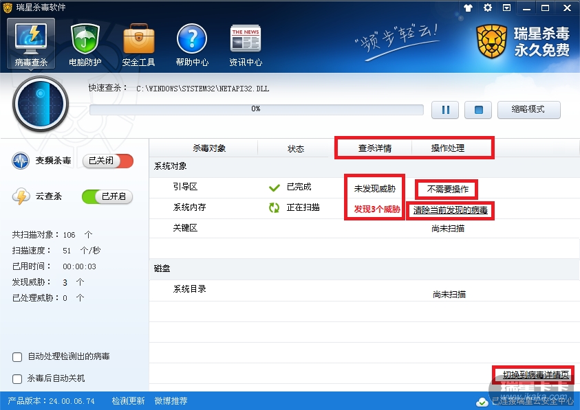580x410 pixels.
Task: Open the 病毒查杀 virus scan section
Action: click(x=31, y=43)
